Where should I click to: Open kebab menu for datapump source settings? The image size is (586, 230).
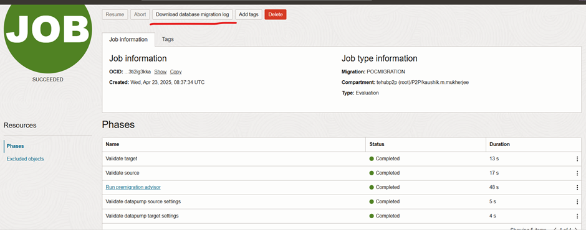point(577,201)
